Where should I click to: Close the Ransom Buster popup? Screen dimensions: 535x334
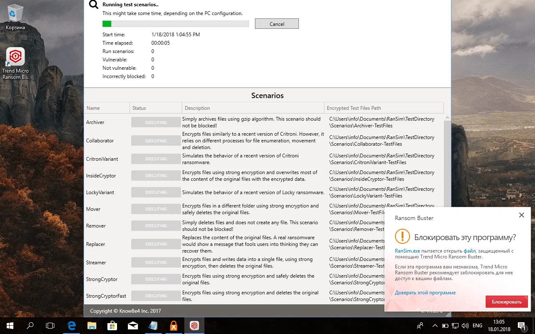(521, 215)
